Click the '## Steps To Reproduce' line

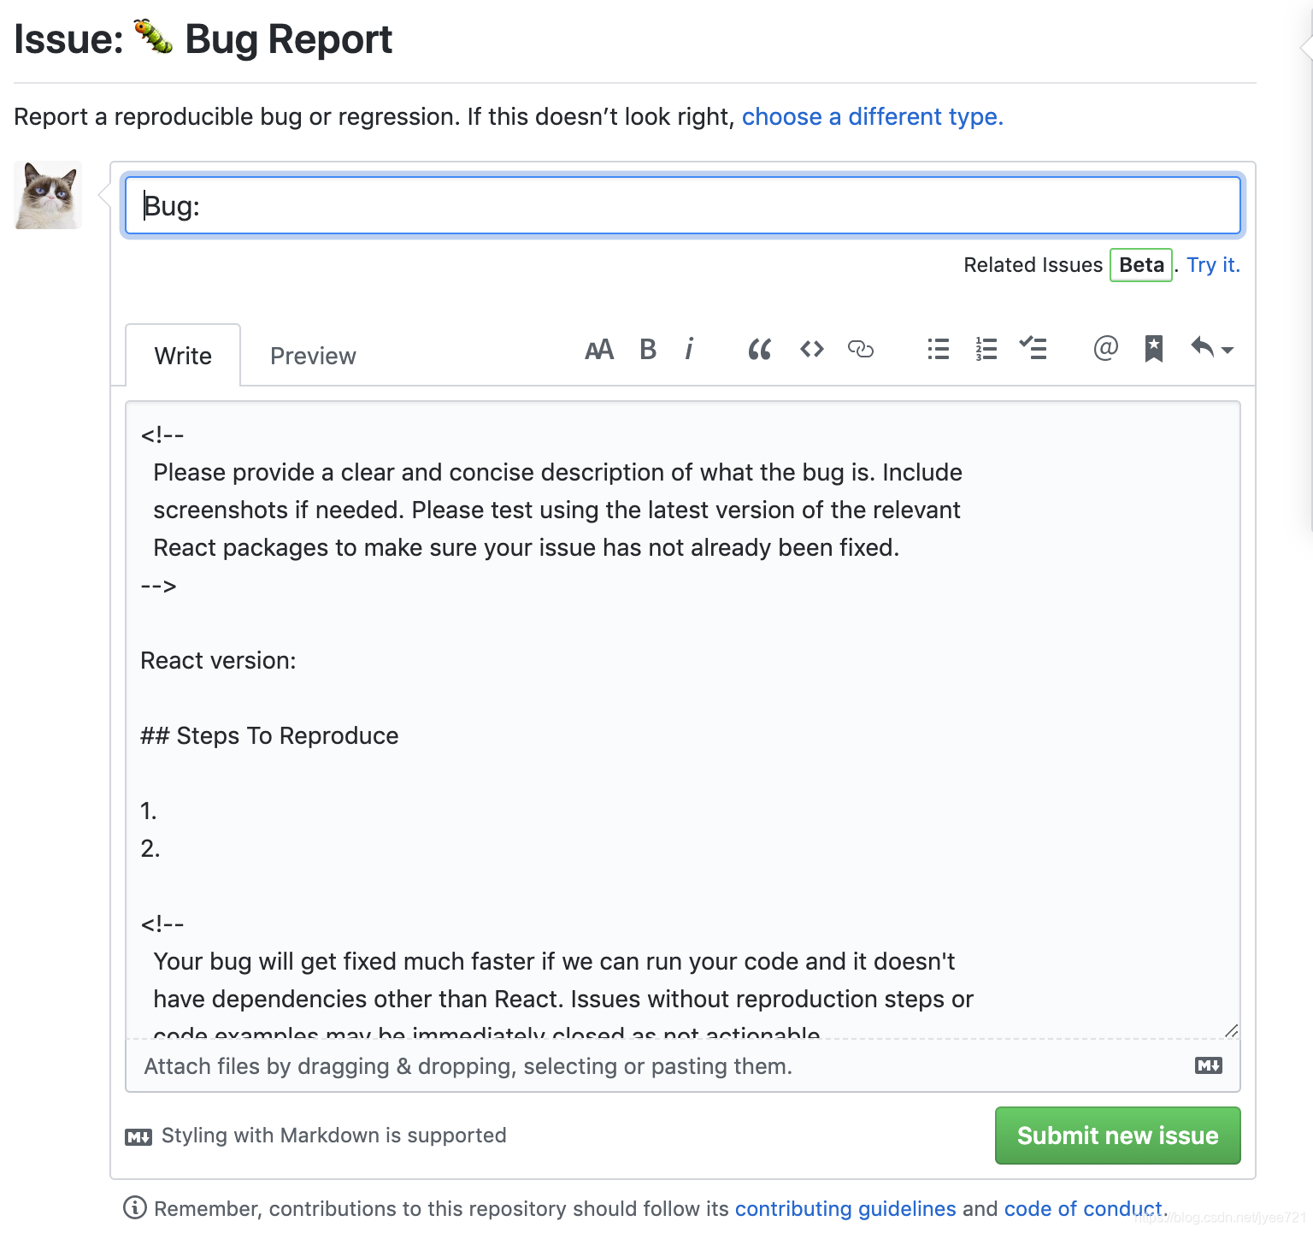pos(269,735)
